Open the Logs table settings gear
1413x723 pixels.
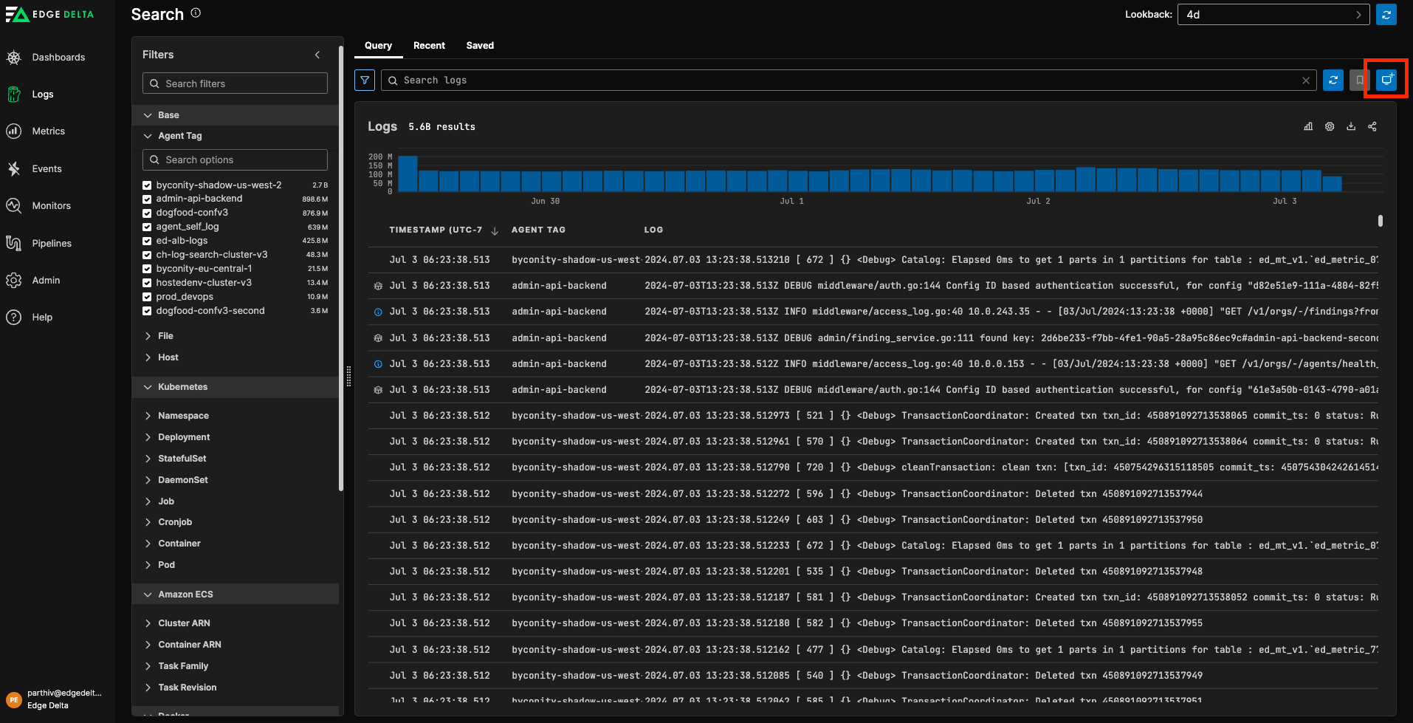point(1329,126)
